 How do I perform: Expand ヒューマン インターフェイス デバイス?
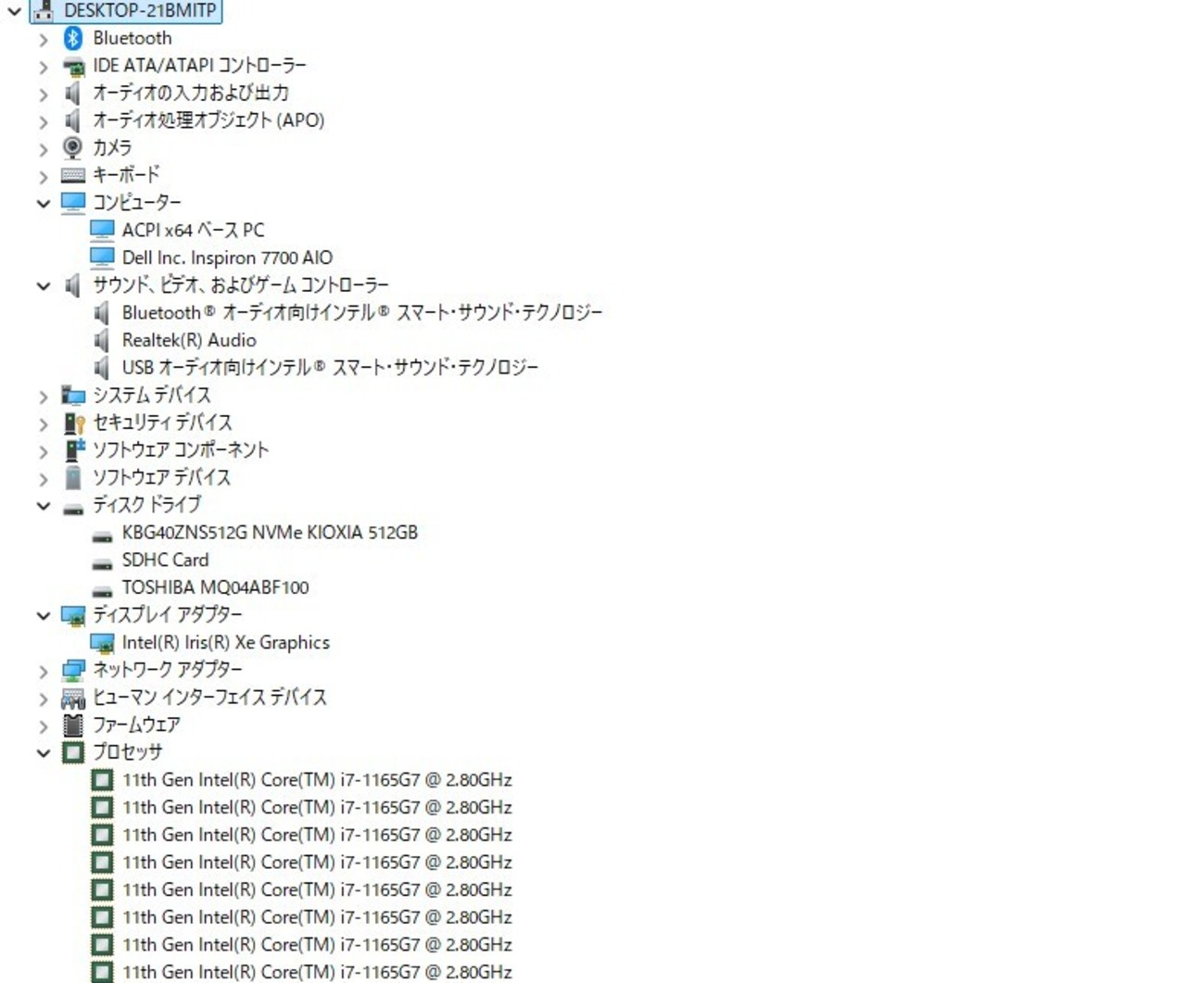click(43, 699)
